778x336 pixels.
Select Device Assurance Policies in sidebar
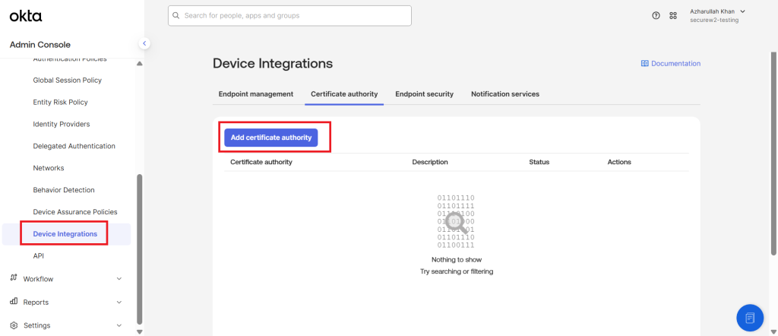coord(75,212)
